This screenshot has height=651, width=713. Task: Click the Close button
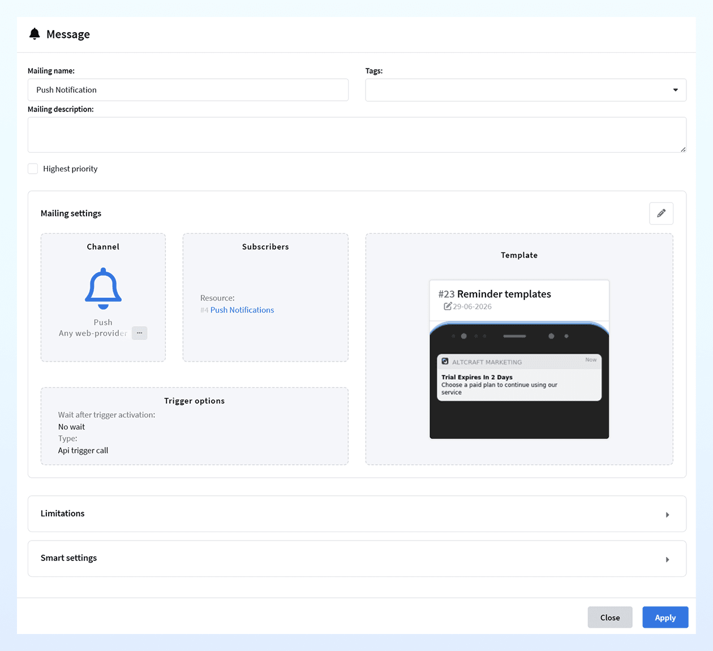[610, 618]
